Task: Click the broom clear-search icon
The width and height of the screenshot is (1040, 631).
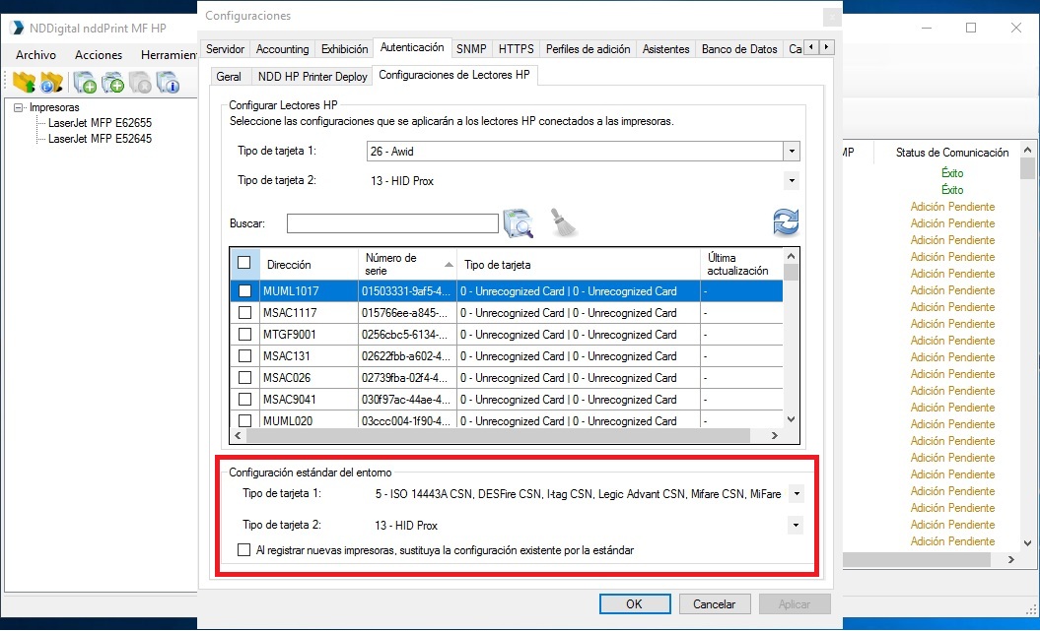Action: click(x=563, y=222)
